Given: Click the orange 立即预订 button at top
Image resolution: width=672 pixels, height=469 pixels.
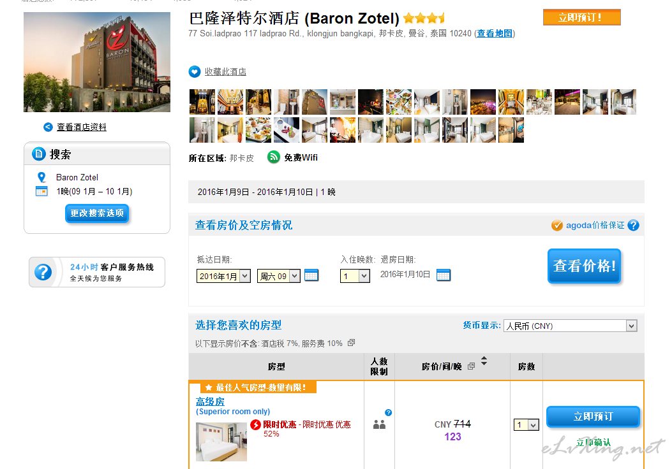Looking at the screenshot, I should coord(581,18).
